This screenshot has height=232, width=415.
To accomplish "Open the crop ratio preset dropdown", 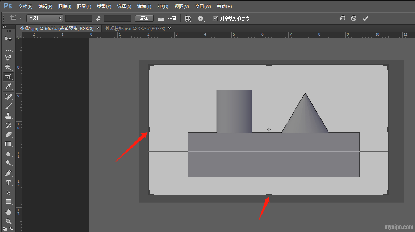I will coord(45,18).
